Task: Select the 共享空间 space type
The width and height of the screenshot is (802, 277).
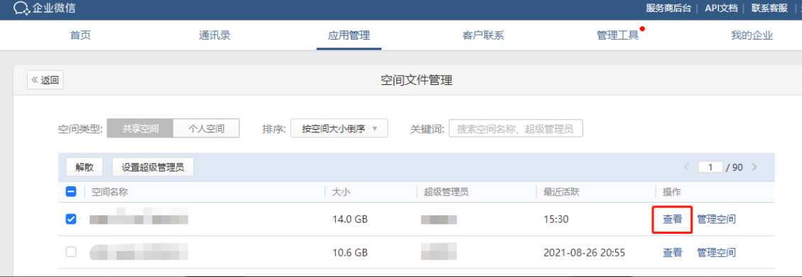Action: point(140,128)
